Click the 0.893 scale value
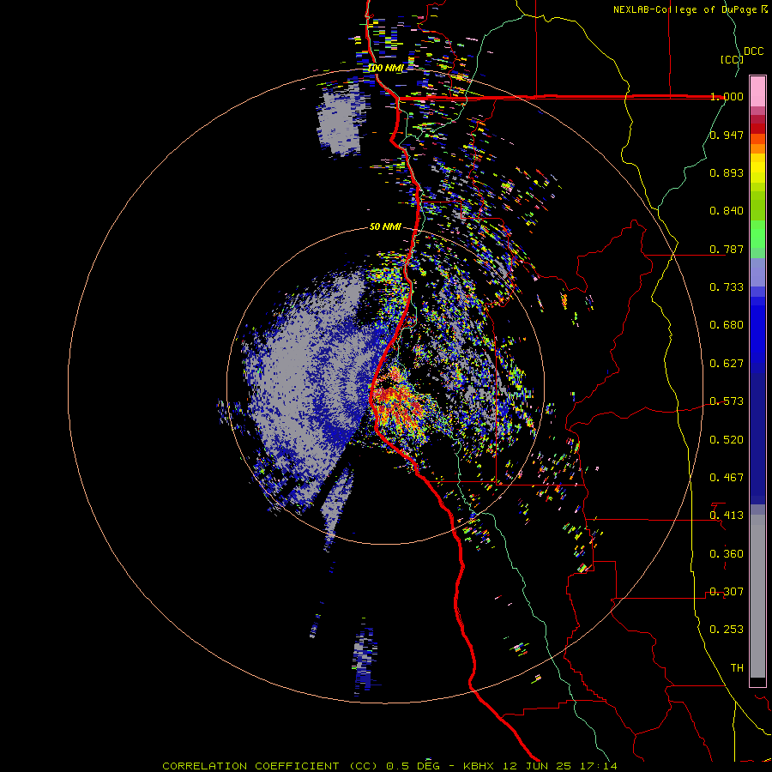 (x=727, y=172)
